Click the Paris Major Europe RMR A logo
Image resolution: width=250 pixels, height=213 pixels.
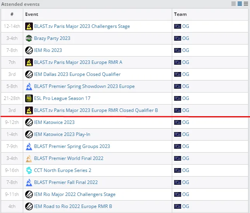tap(29, 62)
